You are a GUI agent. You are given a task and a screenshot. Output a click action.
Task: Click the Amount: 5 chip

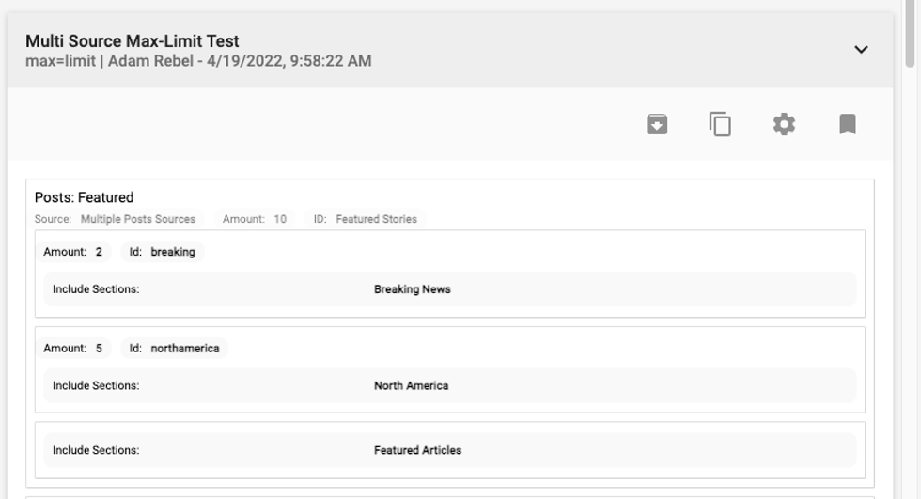tap(73, 349)
